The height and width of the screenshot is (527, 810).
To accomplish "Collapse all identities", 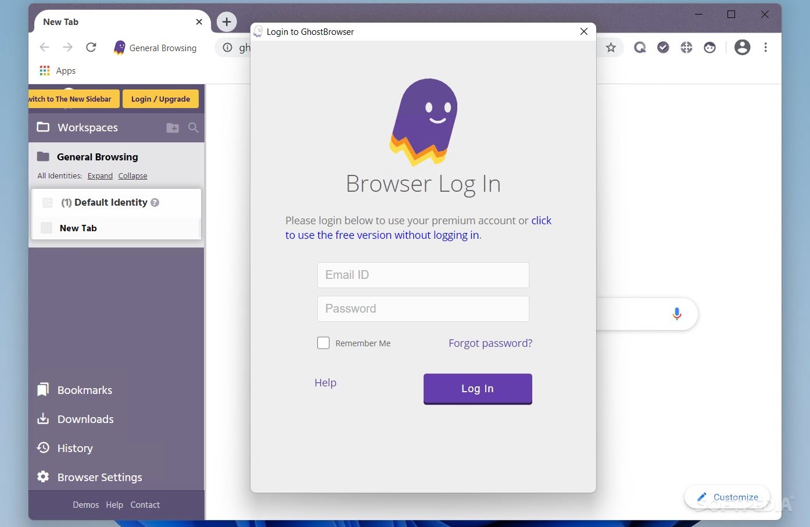I will pyautogui.click(x=132, y=176).
